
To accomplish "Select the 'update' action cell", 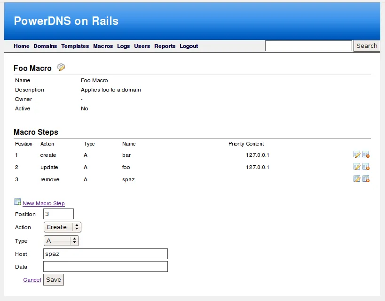I will point(49,167).
